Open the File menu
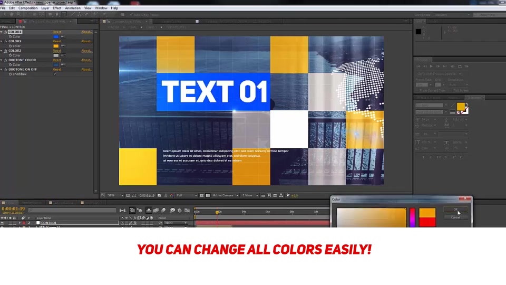This screenshot has height=285, width=506. 3,8
